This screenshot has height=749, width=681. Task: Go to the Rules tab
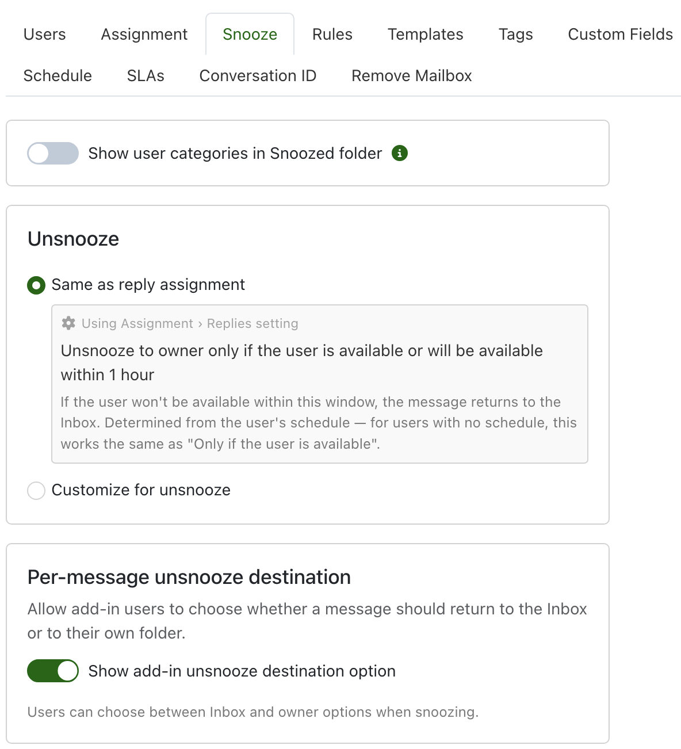pyautogui.click(x=332, y=35)
